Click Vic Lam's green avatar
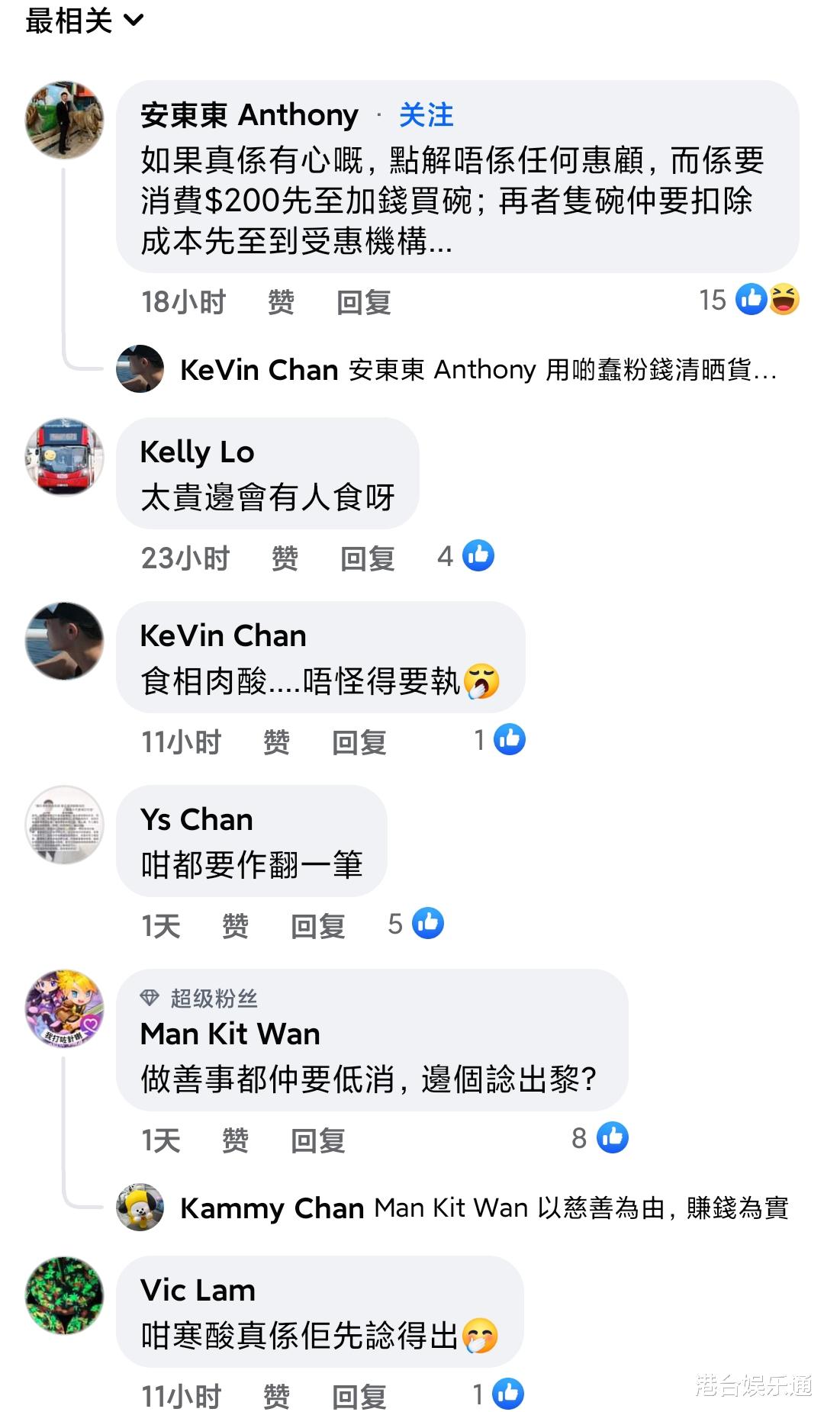Viewport: 824px width, 1412px height. coord(65,1295)
